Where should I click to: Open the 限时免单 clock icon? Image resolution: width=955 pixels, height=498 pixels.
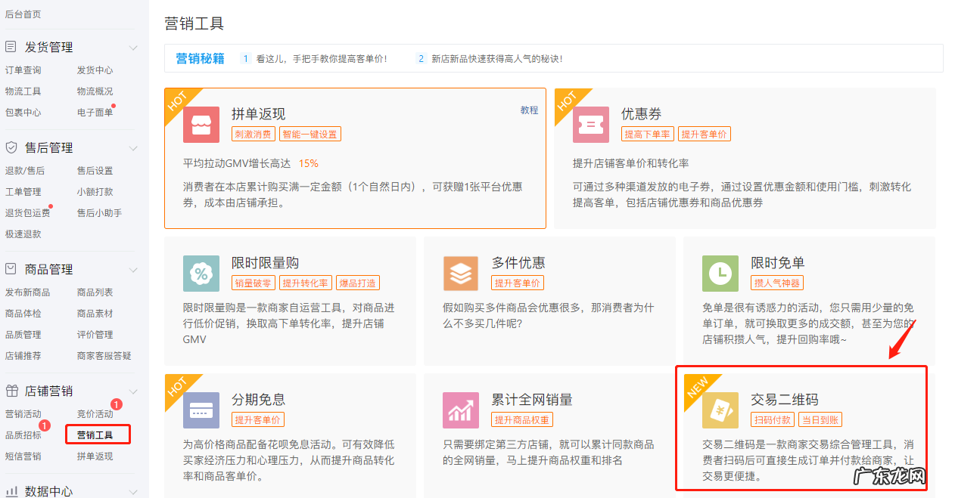click(x=720, y=273)
